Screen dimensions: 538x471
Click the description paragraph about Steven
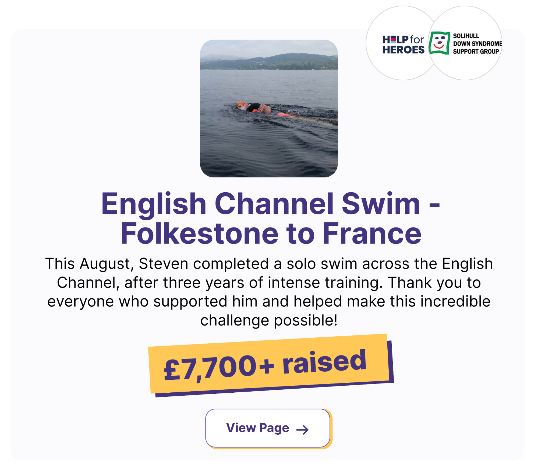pos(269,292)
